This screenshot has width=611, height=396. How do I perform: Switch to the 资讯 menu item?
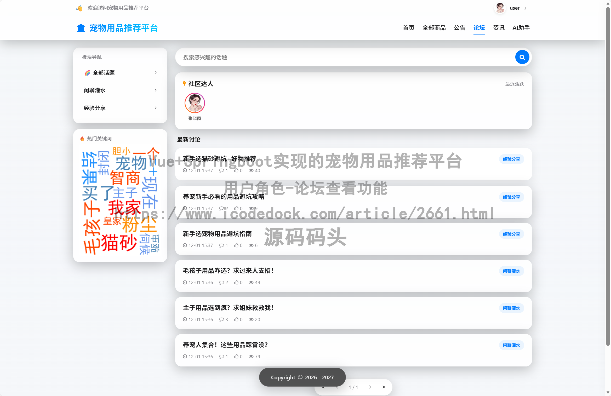coord(498,28)
